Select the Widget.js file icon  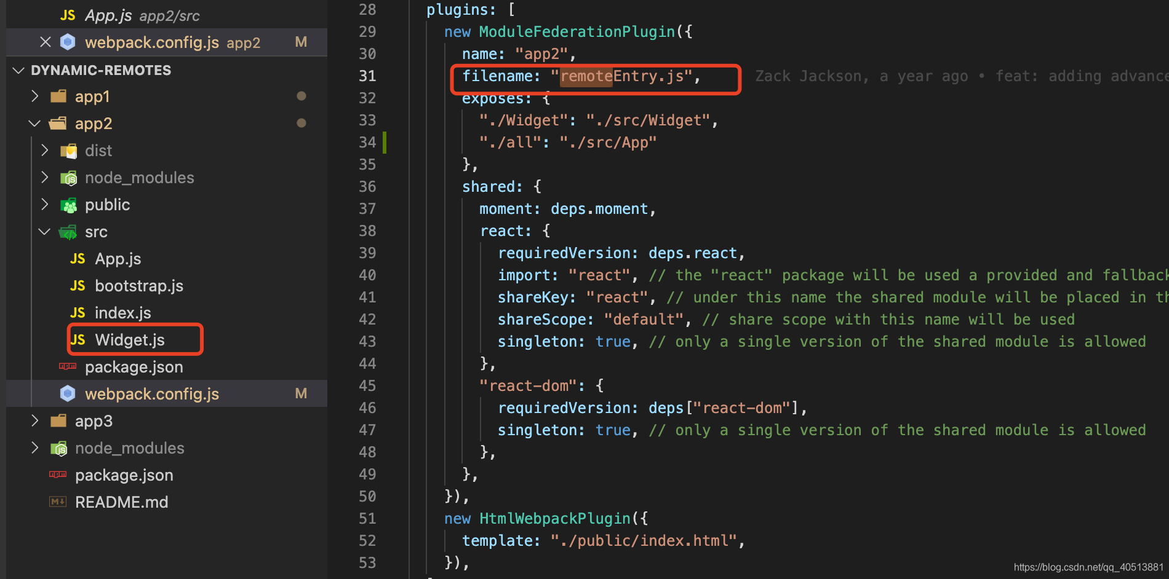(x=78, y=339)
